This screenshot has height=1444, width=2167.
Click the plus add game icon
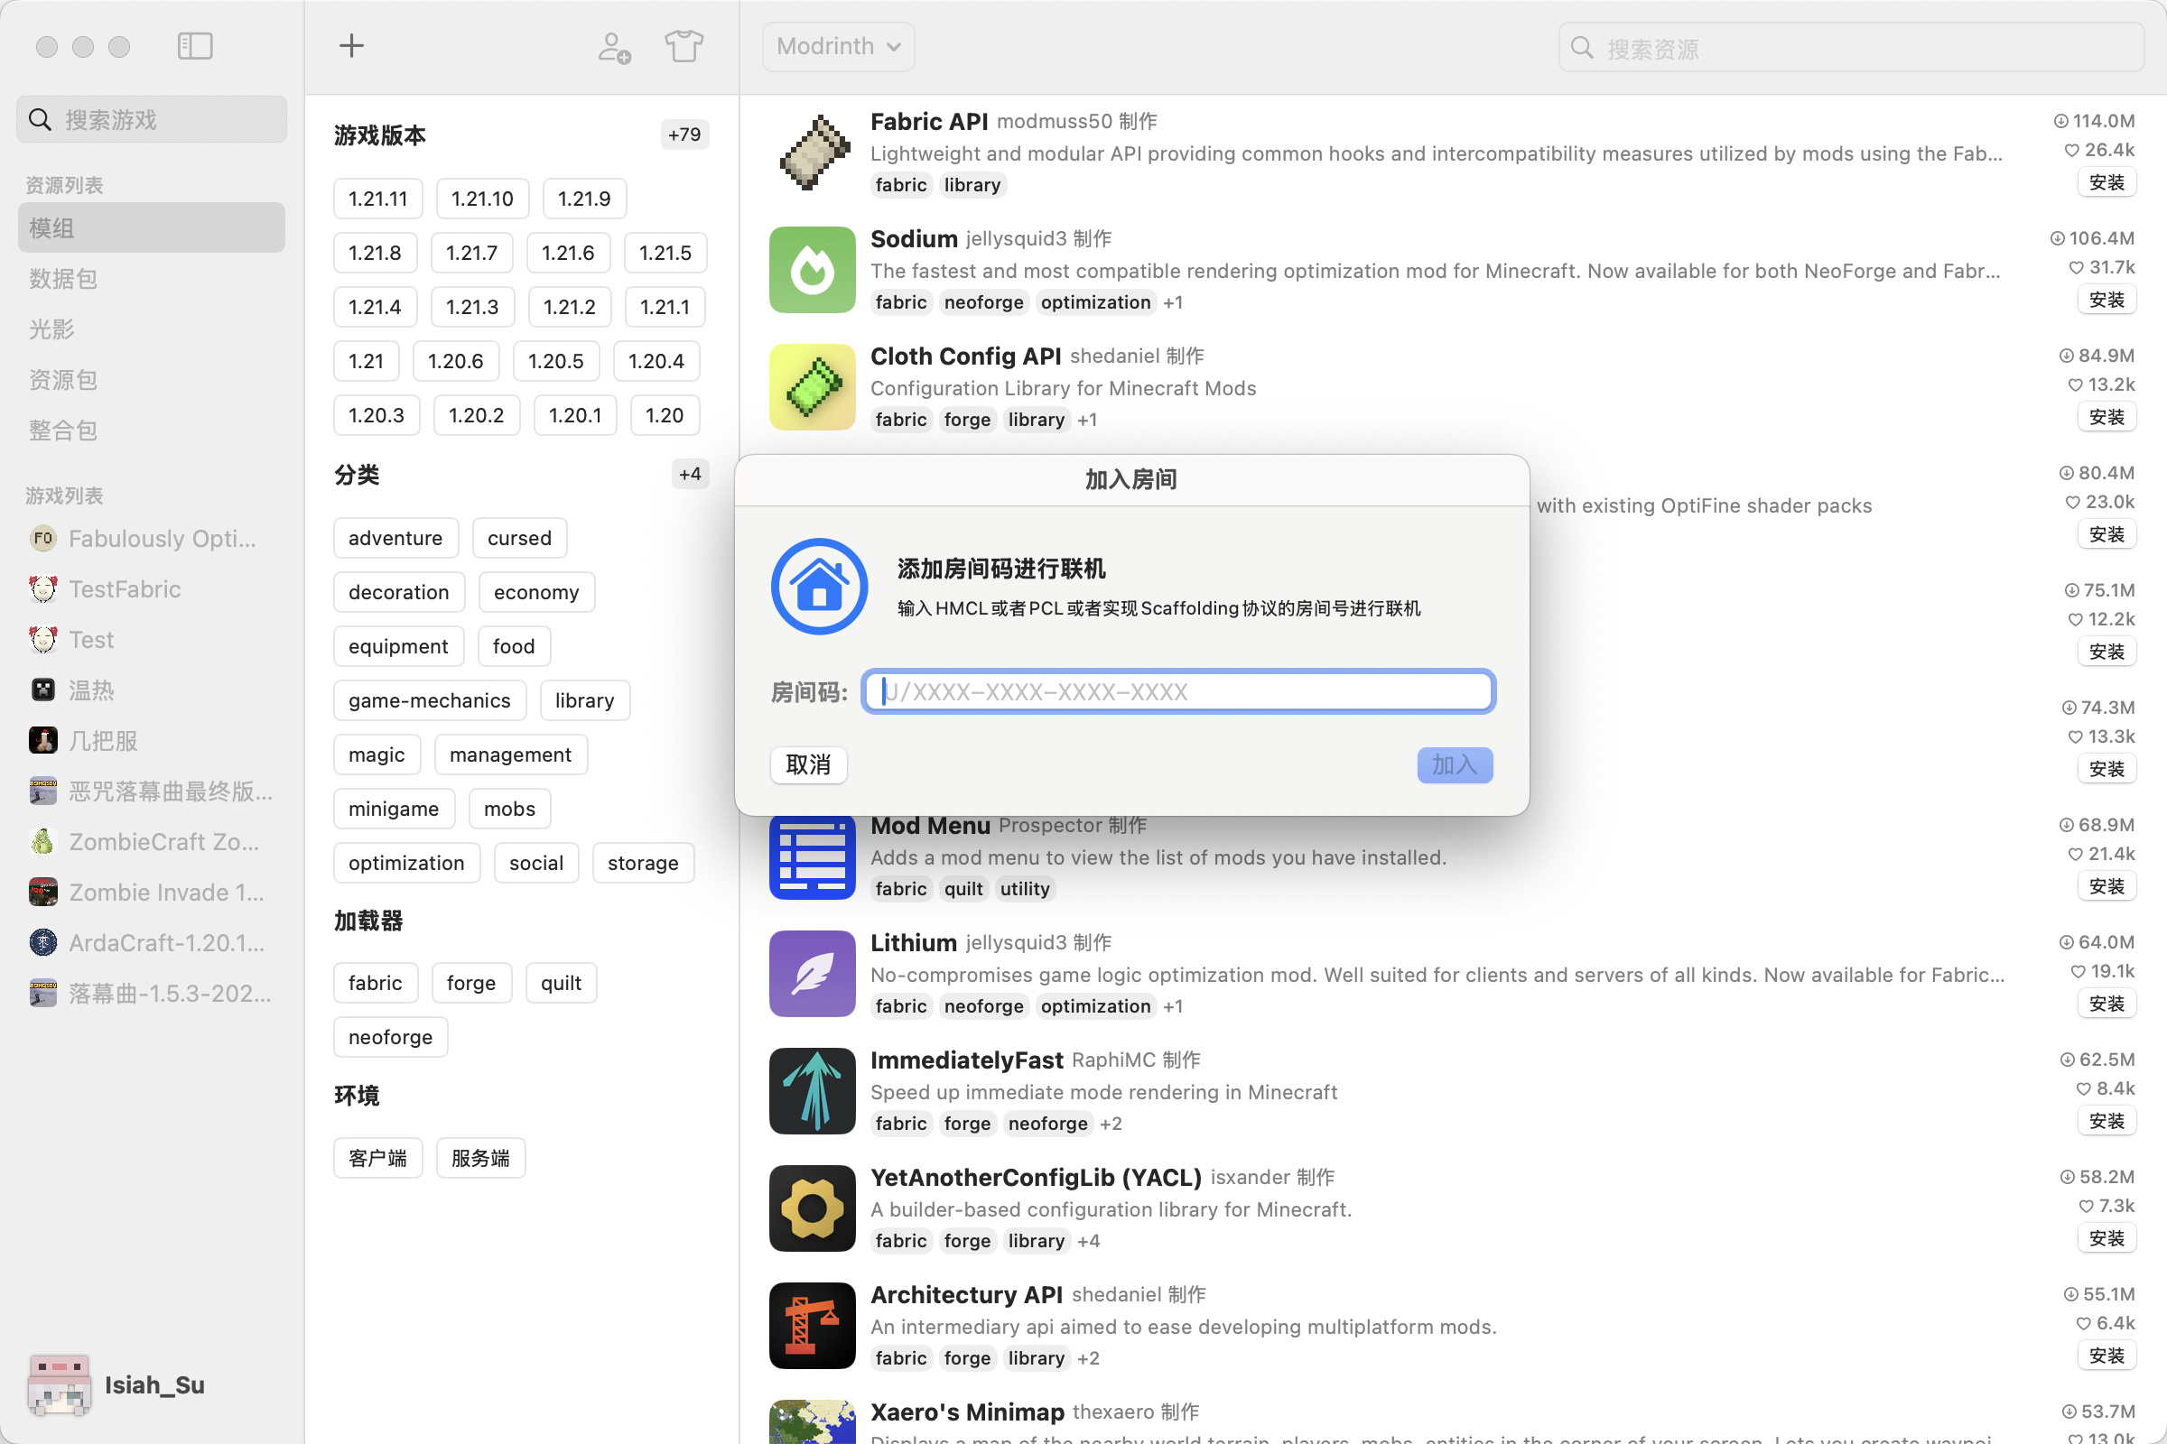tap(351, 46)
